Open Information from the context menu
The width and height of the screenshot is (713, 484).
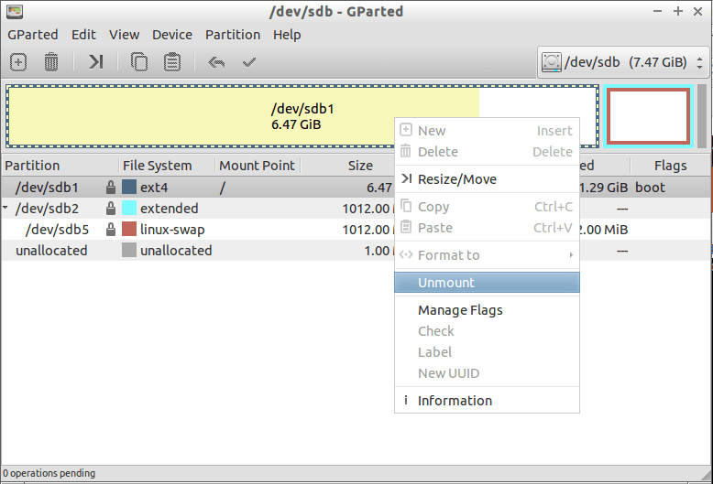[x=487, y=401]
